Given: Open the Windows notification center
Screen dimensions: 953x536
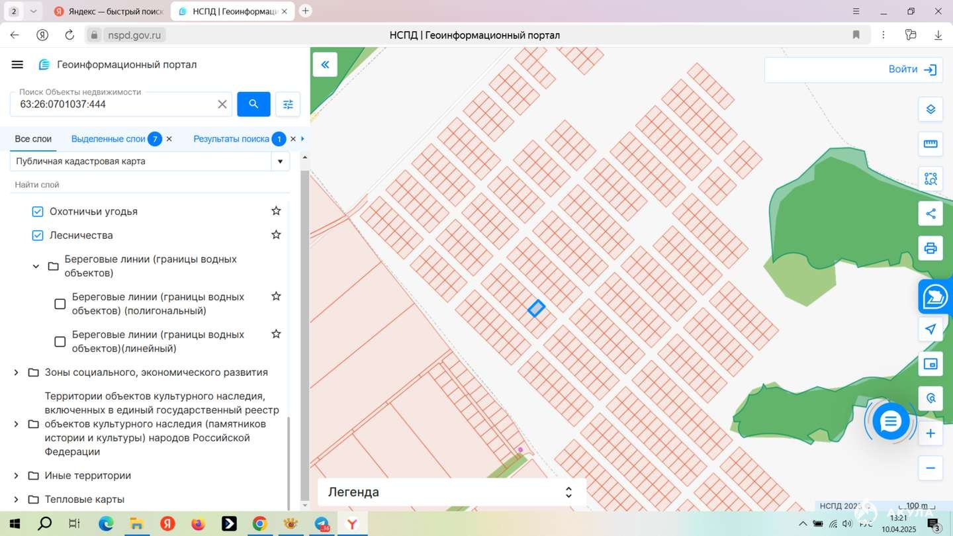Looking at the screenshot, I should click(x=933, y=525).
